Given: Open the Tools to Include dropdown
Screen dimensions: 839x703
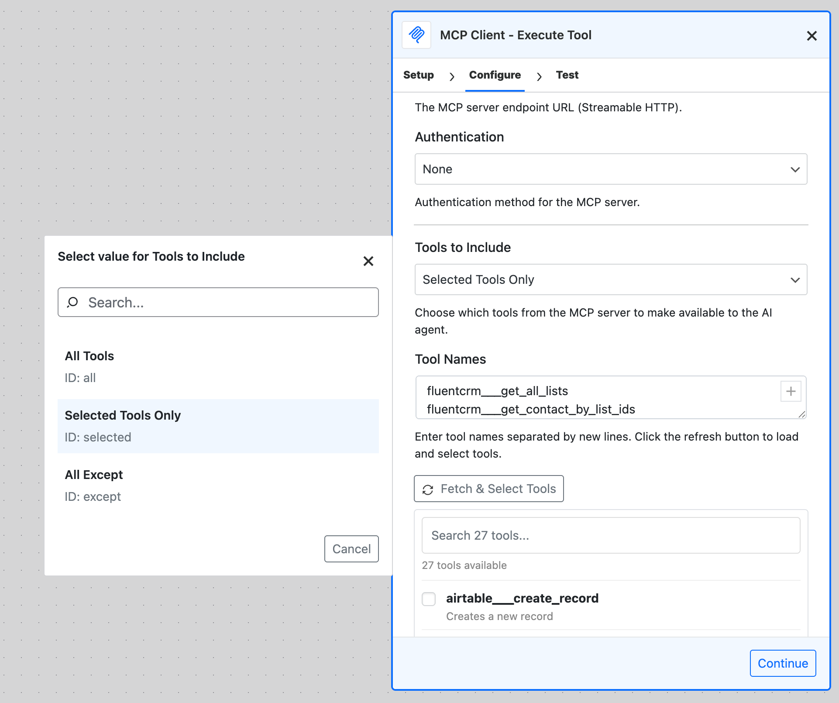Looking at the screenshot, I should pos(611,279).
